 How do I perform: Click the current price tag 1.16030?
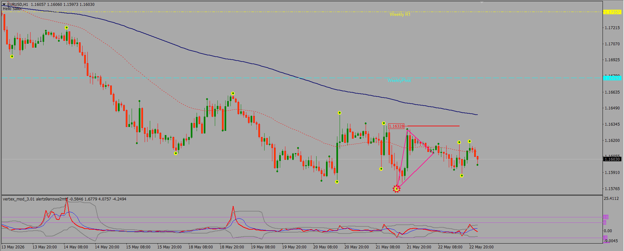pos(612,159)
